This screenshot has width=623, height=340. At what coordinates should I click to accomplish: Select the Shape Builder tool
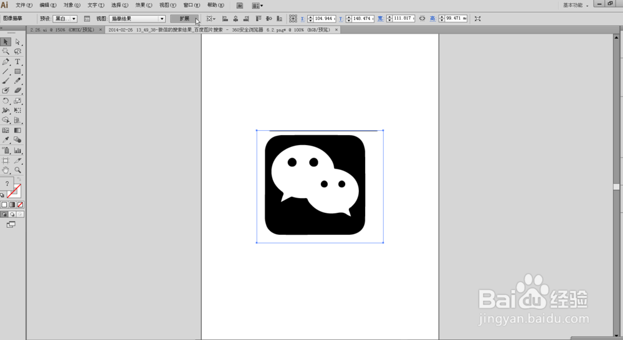(x=6, y=120)
